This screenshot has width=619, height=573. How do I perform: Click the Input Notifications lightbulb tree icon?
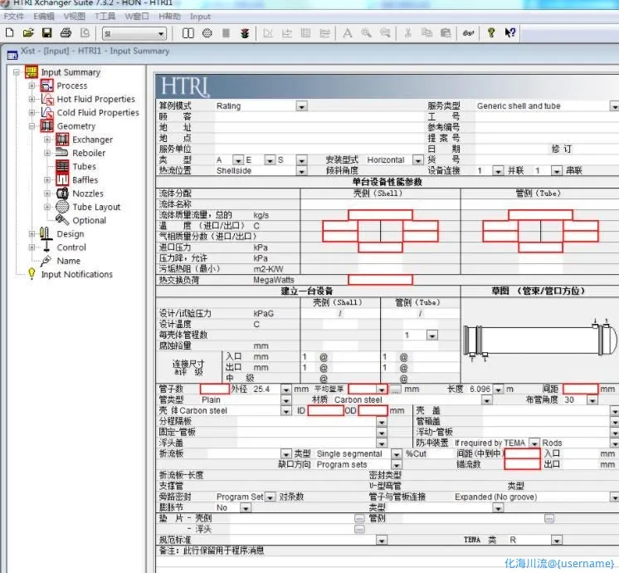point(32,273)
